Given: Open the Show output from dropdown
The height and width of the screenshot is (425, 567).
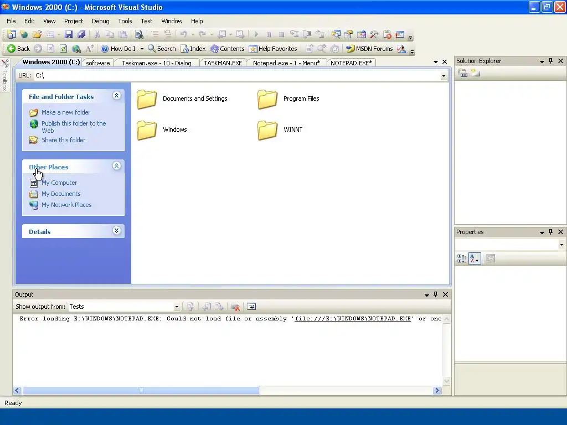Looking at the screenshot, I should click(x=177, y=307).
